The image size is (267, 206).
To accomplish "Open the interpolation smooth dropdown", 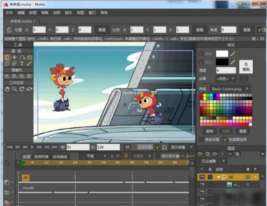I will (93, 156).
